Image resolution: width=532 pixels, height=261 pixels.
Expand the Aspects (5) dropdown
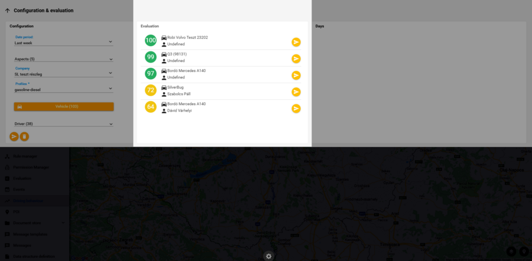pyautogui.click(x=63, y=59)
